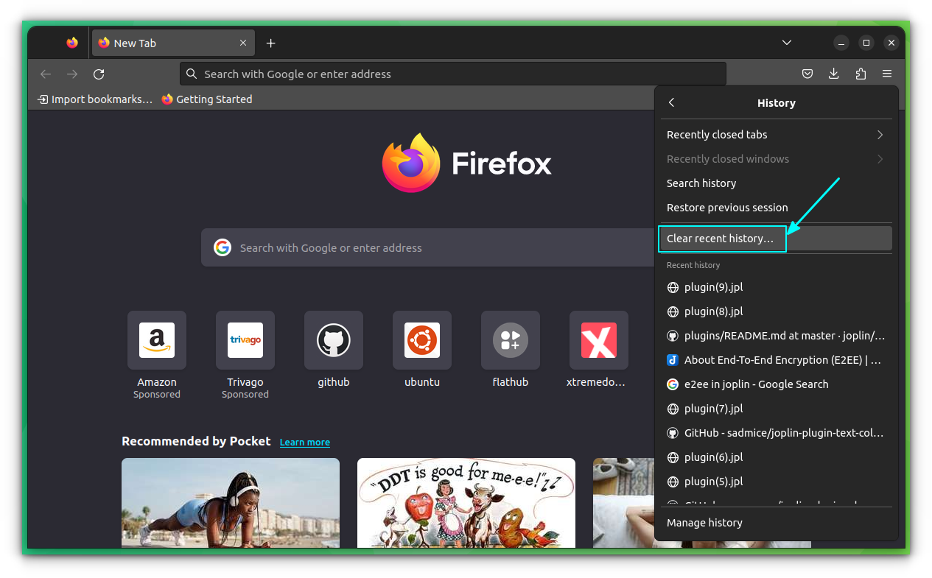The image size is (932, 578).
Task: Expand Recently closed tabs
Action: point(775,135)
